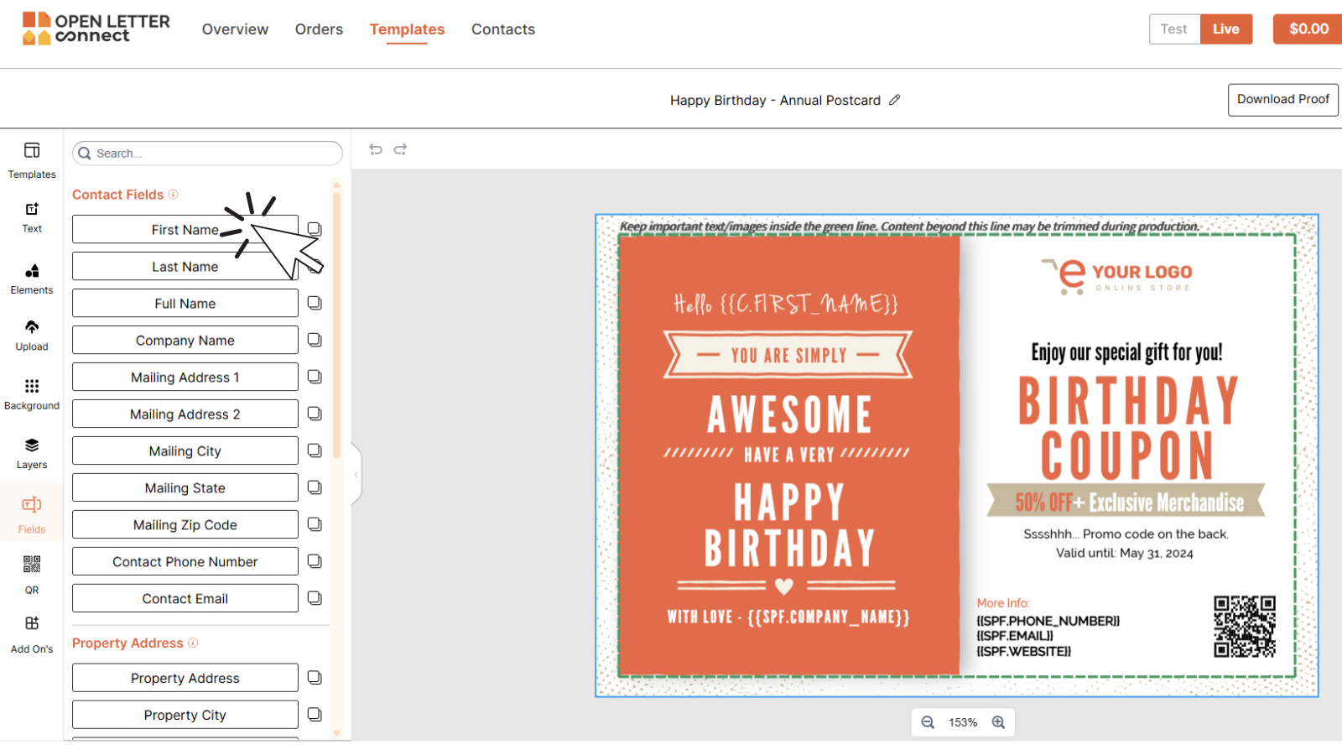This screenshot has width=1342, height=755.
Task: Open the Contacts tab
Action: point(502,29)
